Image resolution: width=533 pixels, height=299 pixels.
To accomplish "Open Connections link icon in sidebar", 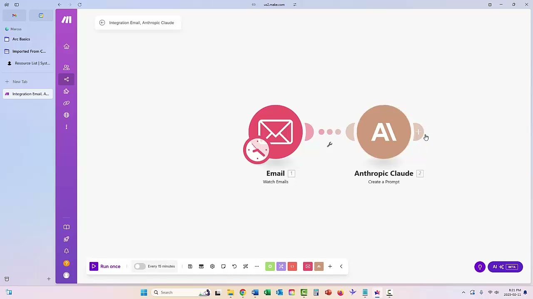I will pos(66,103).
